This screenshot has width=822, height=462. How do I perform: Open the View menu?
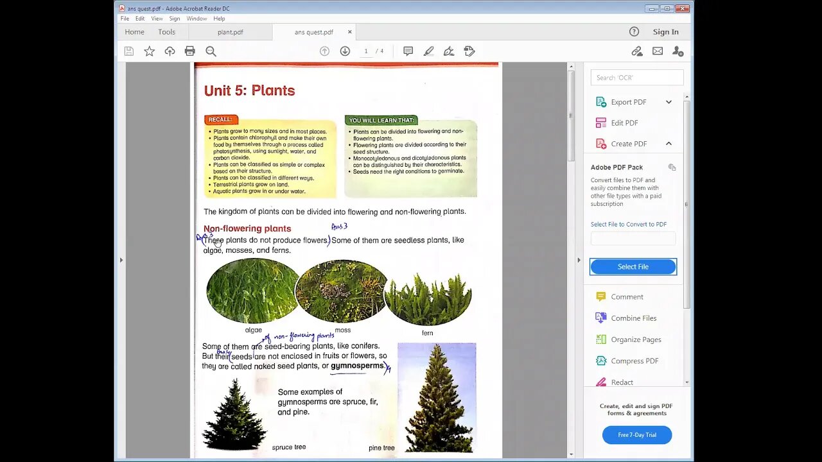tap(157, 19)
